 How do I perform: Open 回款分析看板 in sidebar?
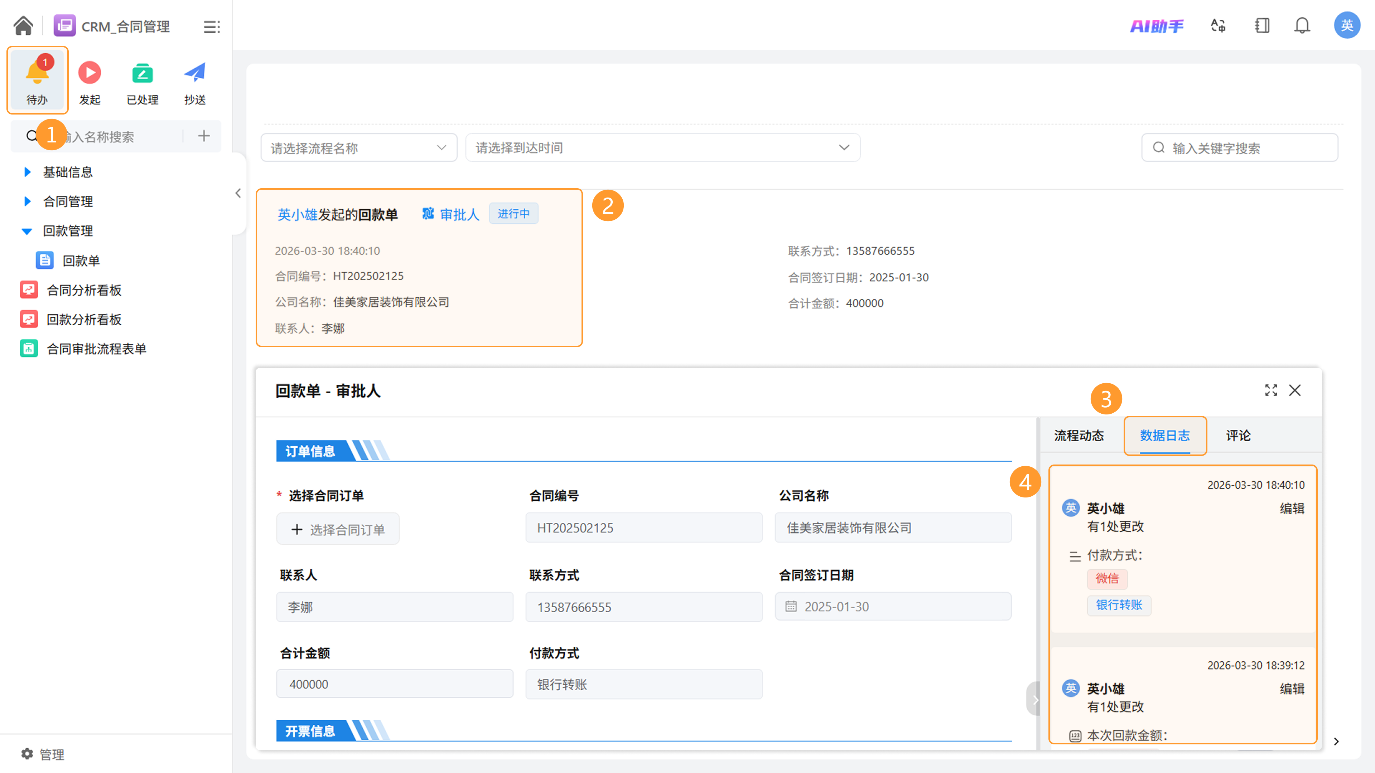[x=84, y=319]
